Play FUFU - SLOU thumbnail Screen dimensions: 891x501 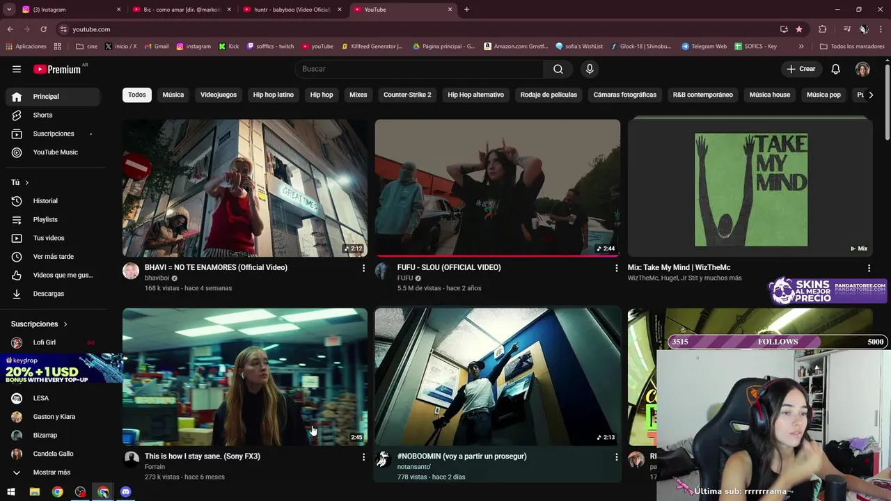498,188
